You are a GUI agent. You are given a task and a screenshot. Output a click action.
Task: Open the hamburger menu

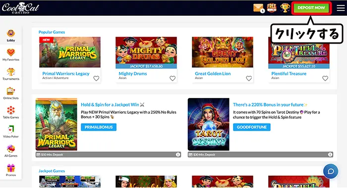click(341, 8)
